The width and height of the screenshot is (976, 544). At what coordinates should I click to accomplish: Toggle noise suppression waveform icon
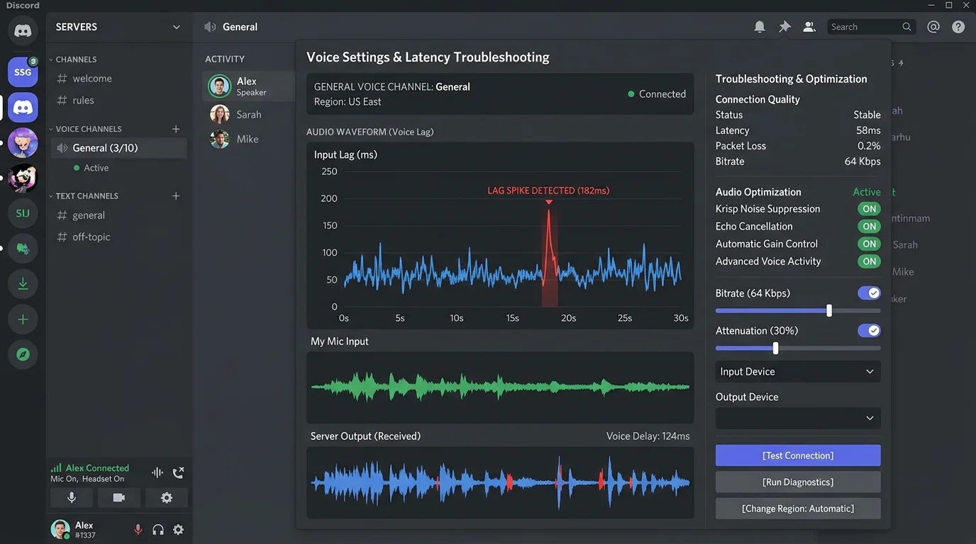(x=157, y=472)
